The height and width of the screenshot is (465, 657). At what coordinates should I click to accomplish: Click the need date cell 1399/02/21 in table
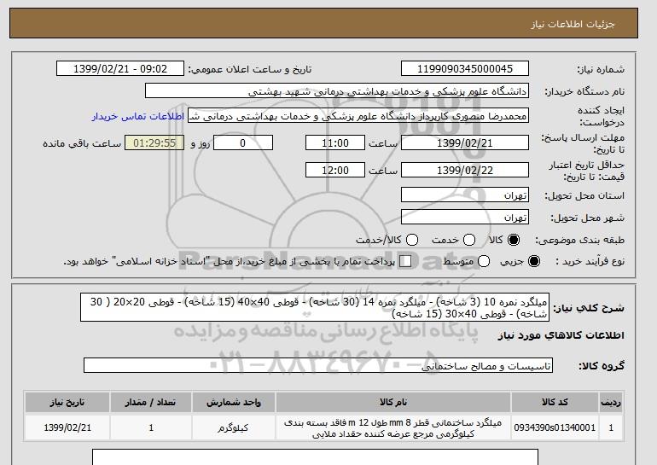coord(67,427)
